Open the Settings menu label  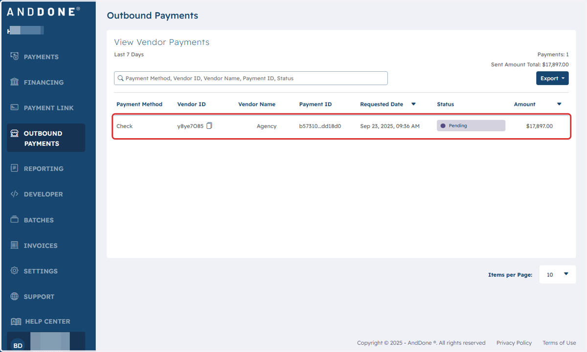tap(41, 270)
